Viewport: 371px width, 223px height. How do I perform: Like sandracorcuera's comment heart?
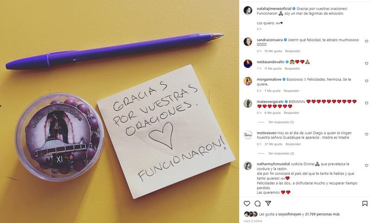tap(366, 41)
